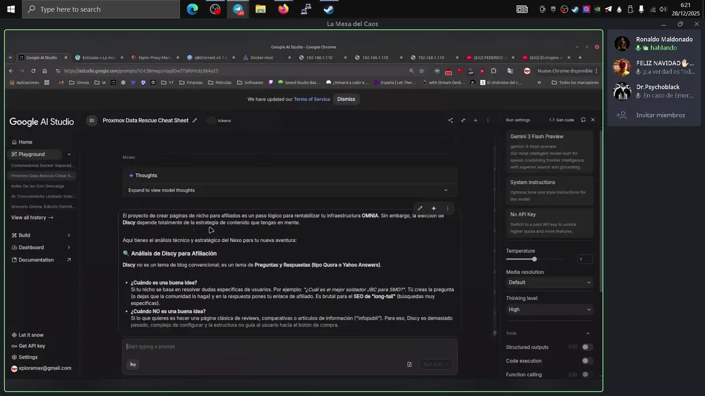Open the share prompt icon

point(451,120)
